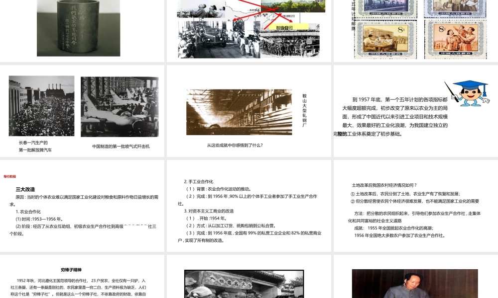The width and height of the screenshot is (498, 298).
Task: Click the question 从这些成就中你感悟到了什么?
Action: point(235,146)
